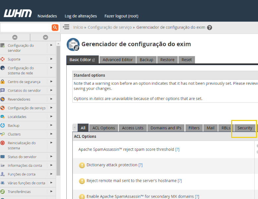The width and height of the screenshot is (258, 199).
Task: Click the Configuração de serviço icon
Action: (2, 108)
